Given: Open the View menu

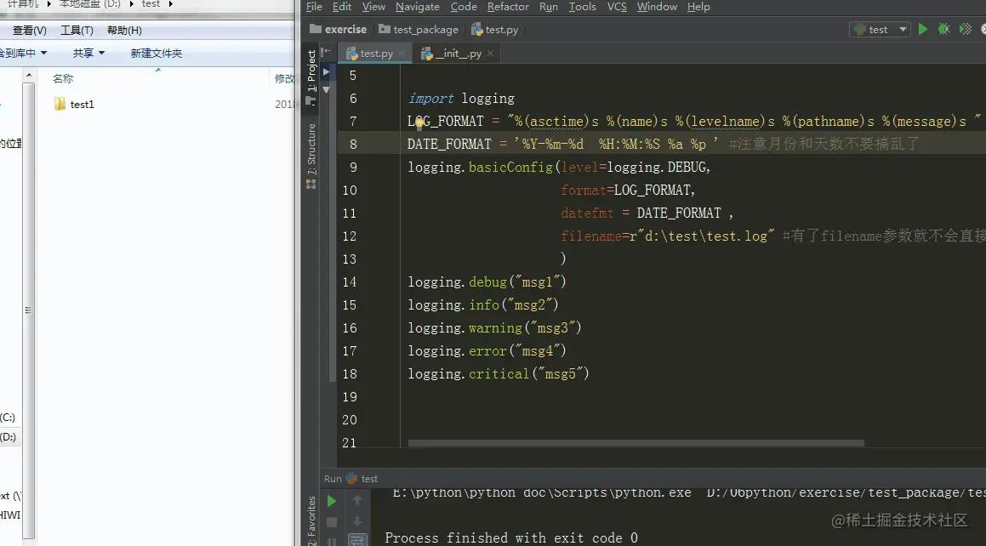Looking at the screenshot, I should point(373,7).
